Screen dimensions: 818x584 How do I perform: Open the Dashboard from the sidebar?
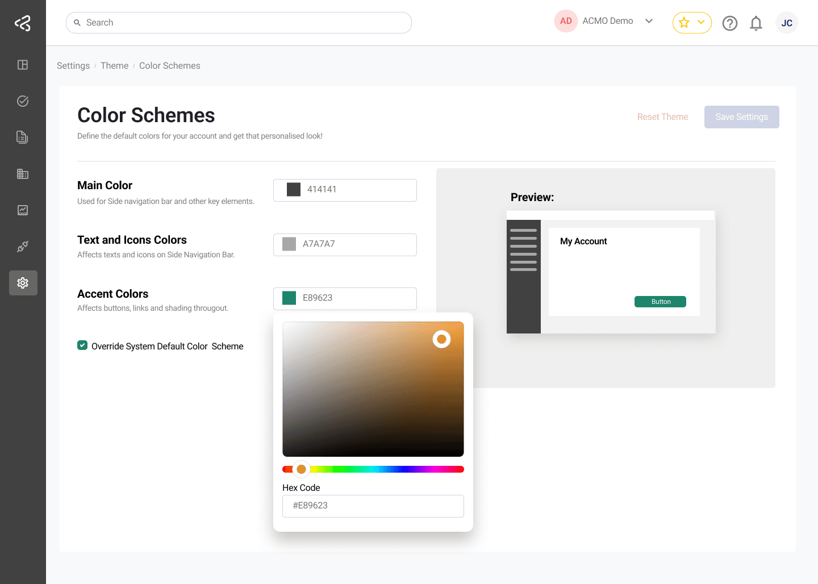click(23, 65)
